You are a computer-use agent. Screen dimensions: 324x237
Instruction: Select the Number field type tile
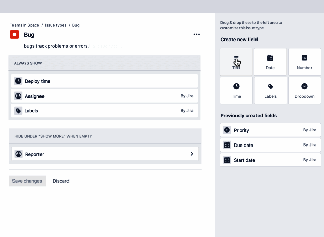[304, 62]
